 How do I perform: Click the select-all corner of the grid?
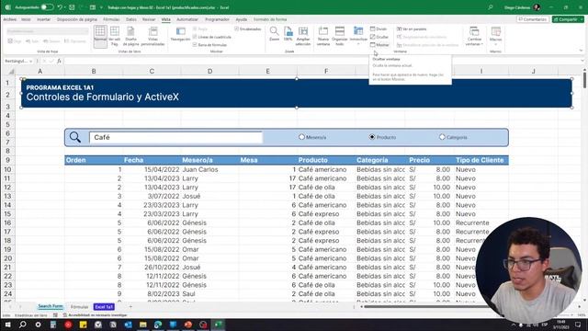(x=11, y=71)
